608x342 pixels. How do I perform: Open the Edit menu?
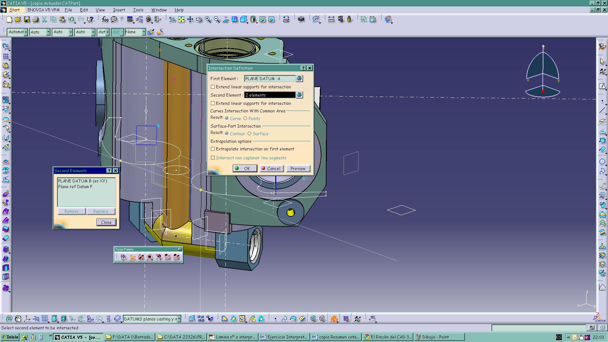click(84, 10)
